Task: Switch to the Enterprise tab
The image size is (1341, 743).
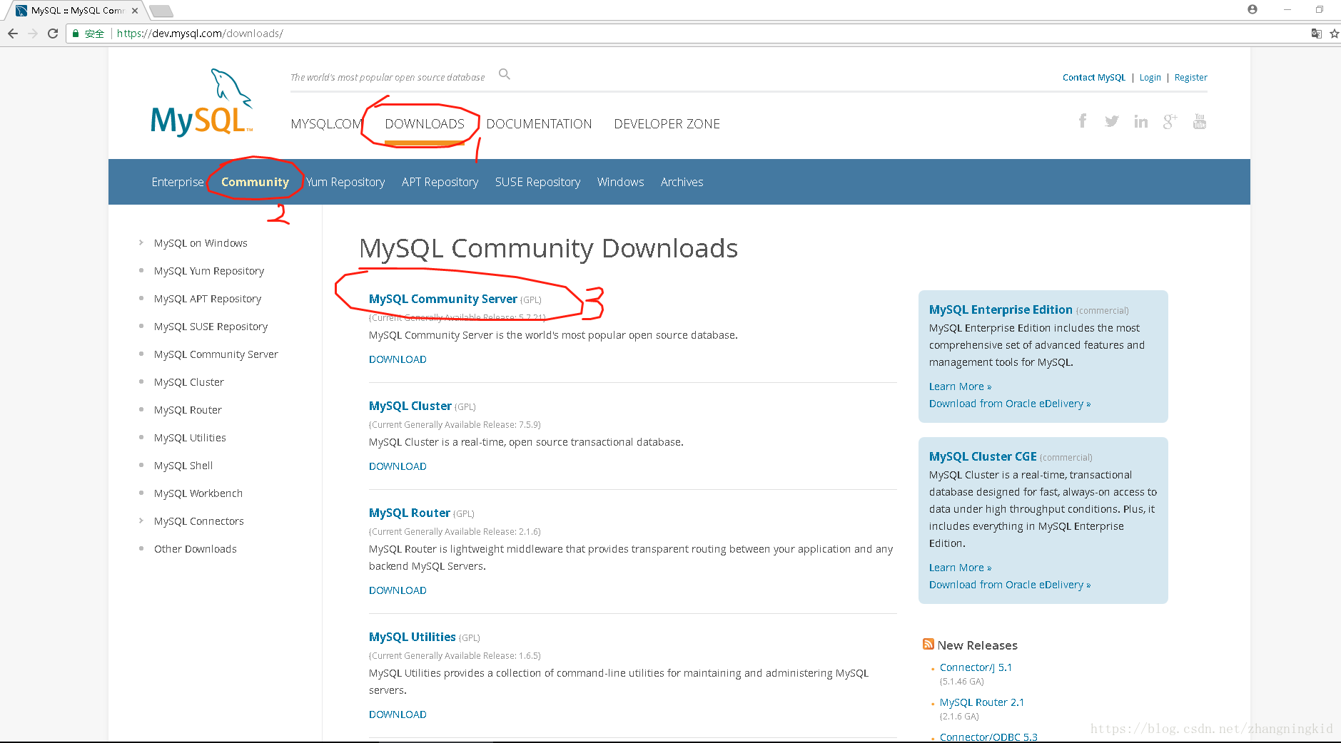Action: (178, 182)
